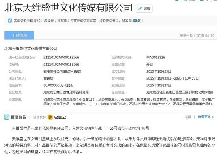Click the 启信宝 shield logo icon
Image resolution: width=219 pixels, height=157 pixels.
pos(50,117)
